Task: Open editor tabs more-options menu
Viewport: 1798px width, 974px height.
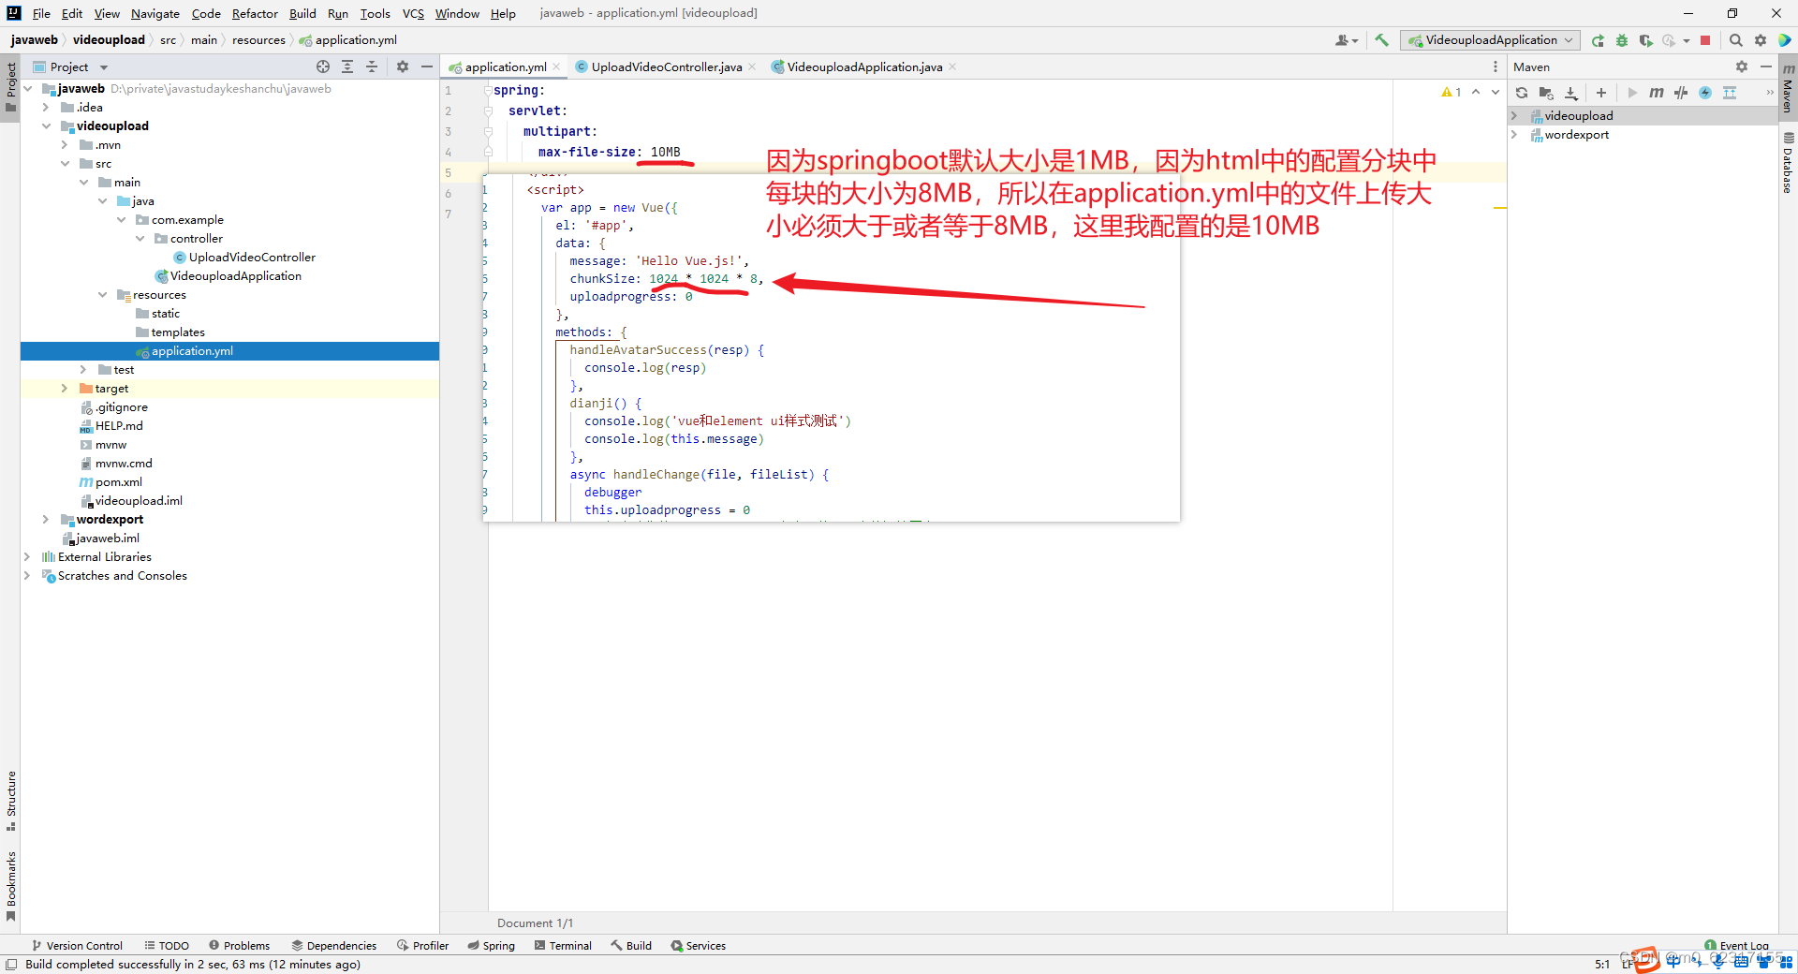Action: (x=1495, y=66)
